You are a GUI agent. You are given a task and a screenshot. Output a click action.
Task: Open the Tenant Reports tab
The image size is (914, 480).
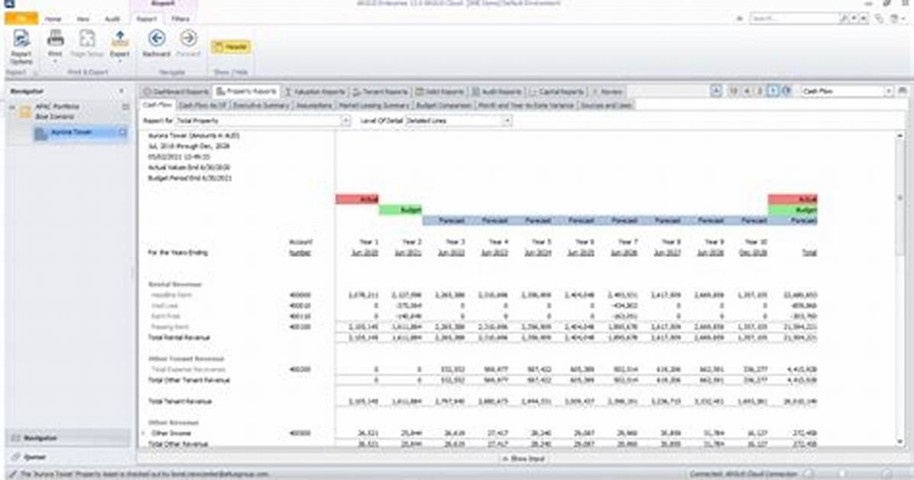click(x=380, y=92)
